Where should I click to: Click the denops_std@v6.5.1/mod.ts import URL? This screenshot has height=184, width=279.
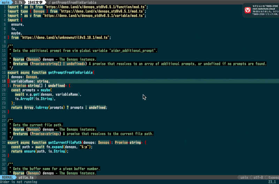[103, 11]
